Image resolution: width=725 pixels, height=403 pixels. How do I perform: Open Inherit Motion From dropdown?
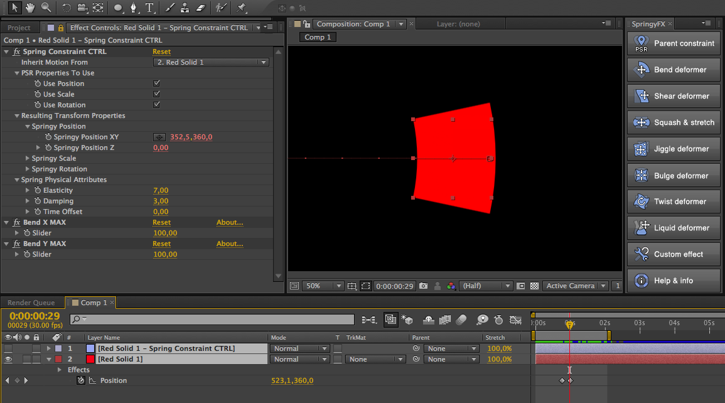[x=211, y=62]
